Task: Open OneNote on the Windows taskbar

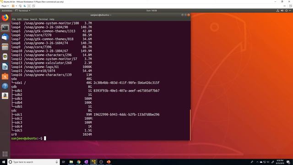Action: [x=86, y=162]
